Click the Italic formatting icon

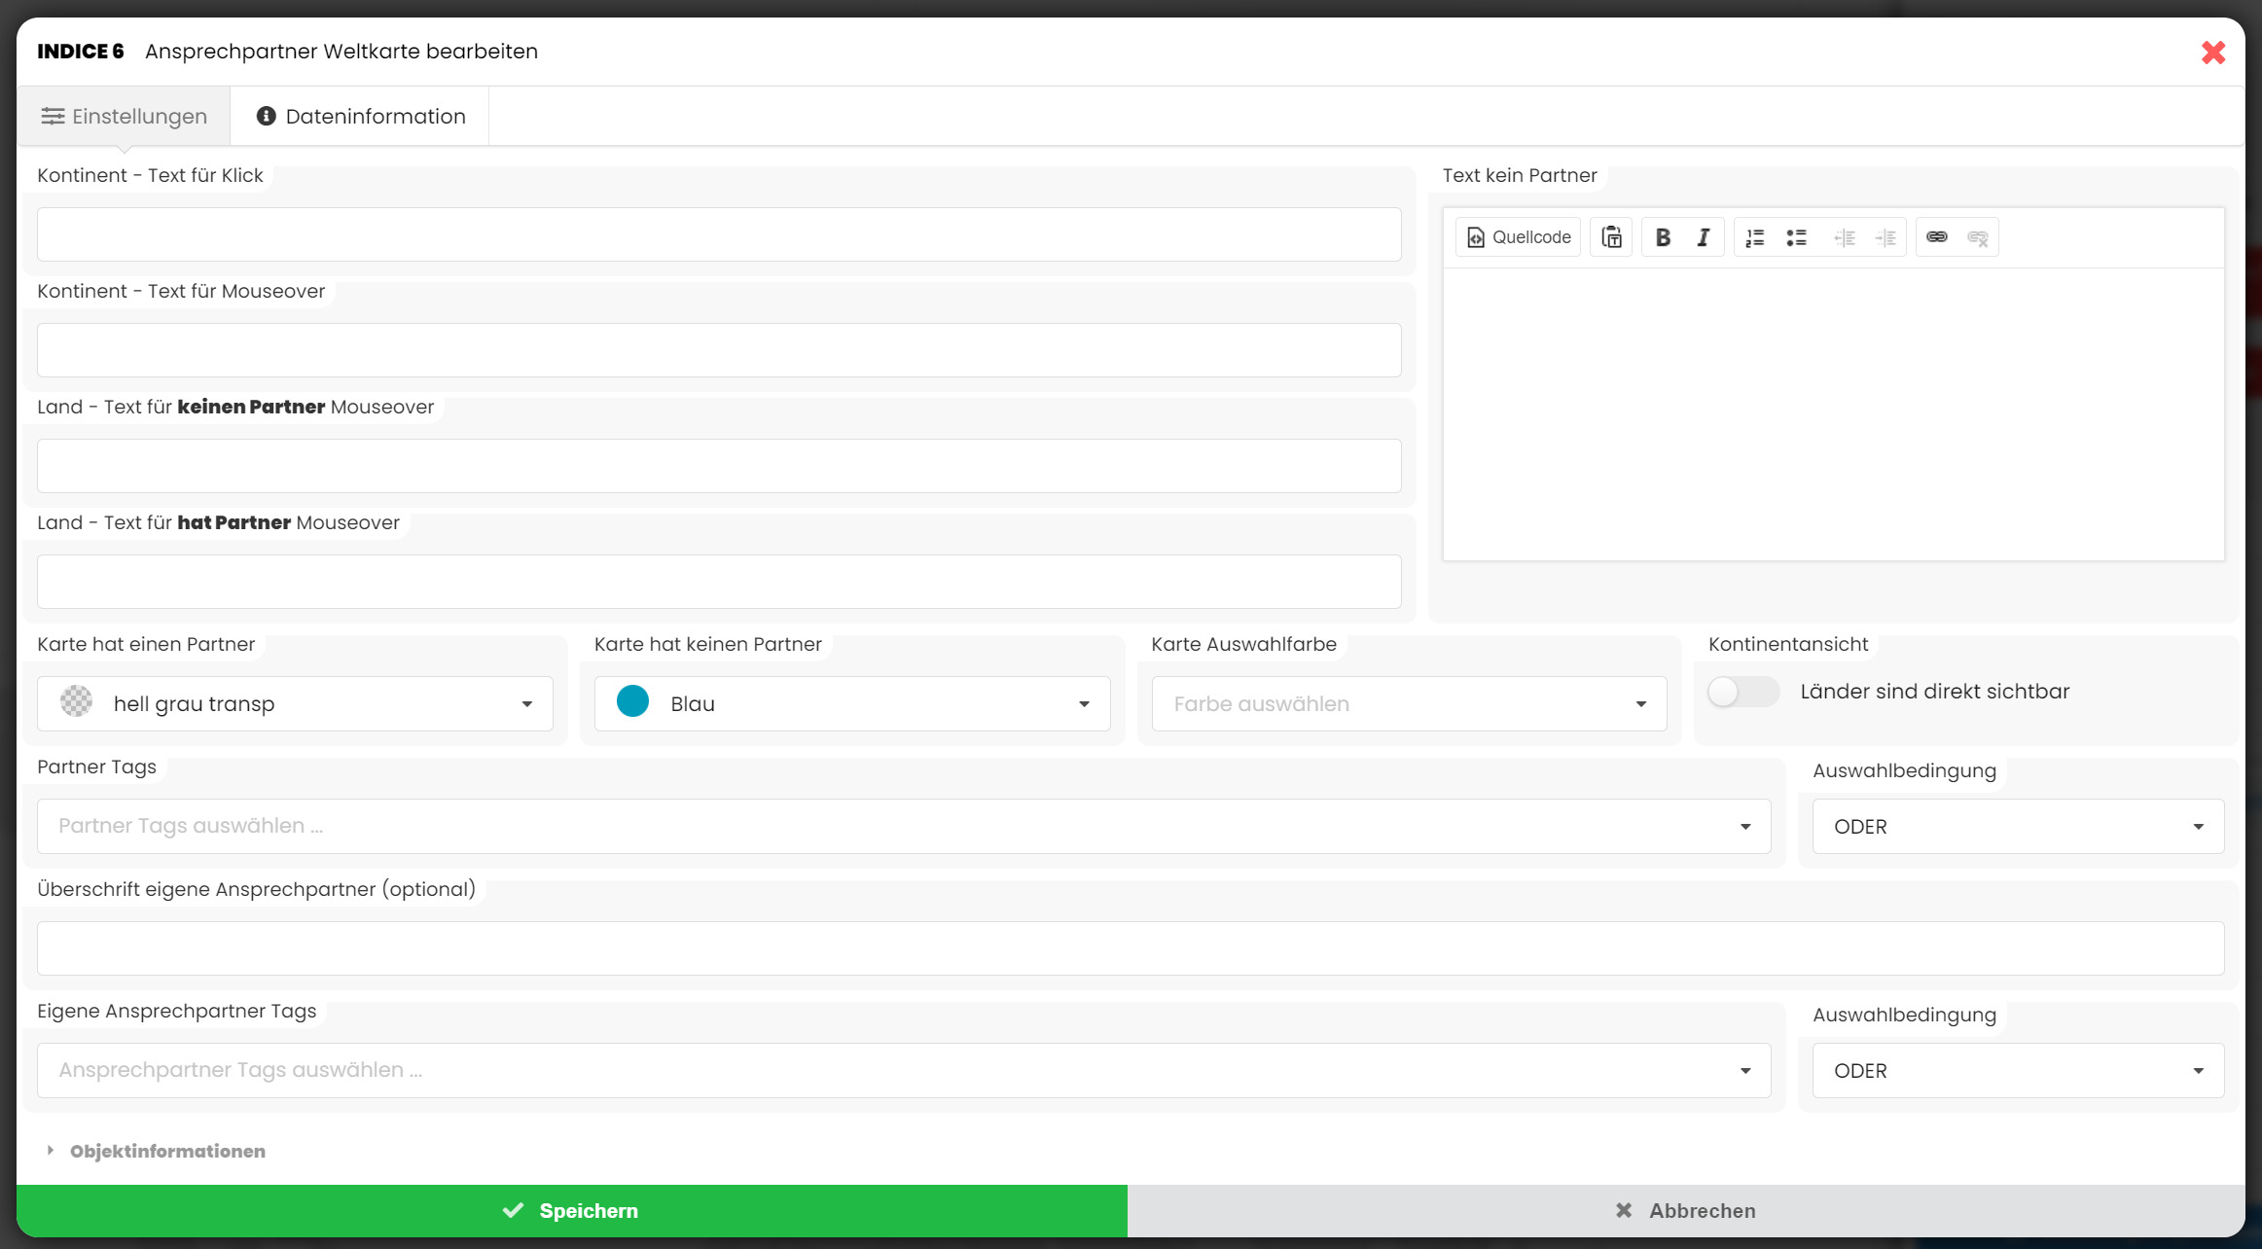[1703, 237]
